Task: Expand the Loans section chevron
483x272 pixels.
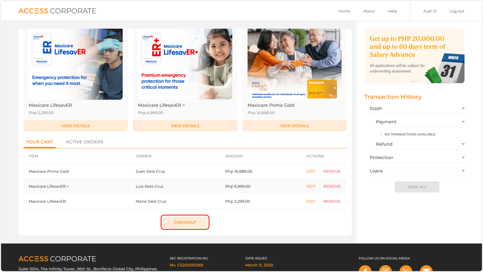Action: point(463,171)
